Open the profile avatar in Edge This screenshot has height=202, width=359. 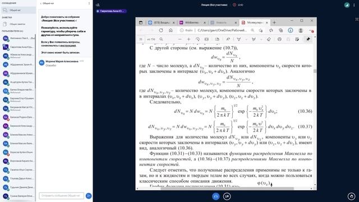pyautogui.click(x=301, y=30)
